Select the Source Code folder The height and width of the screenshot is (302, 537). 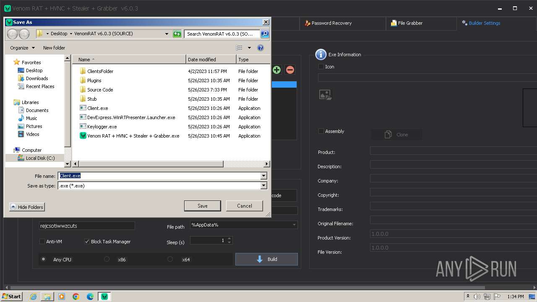(100, 90)
